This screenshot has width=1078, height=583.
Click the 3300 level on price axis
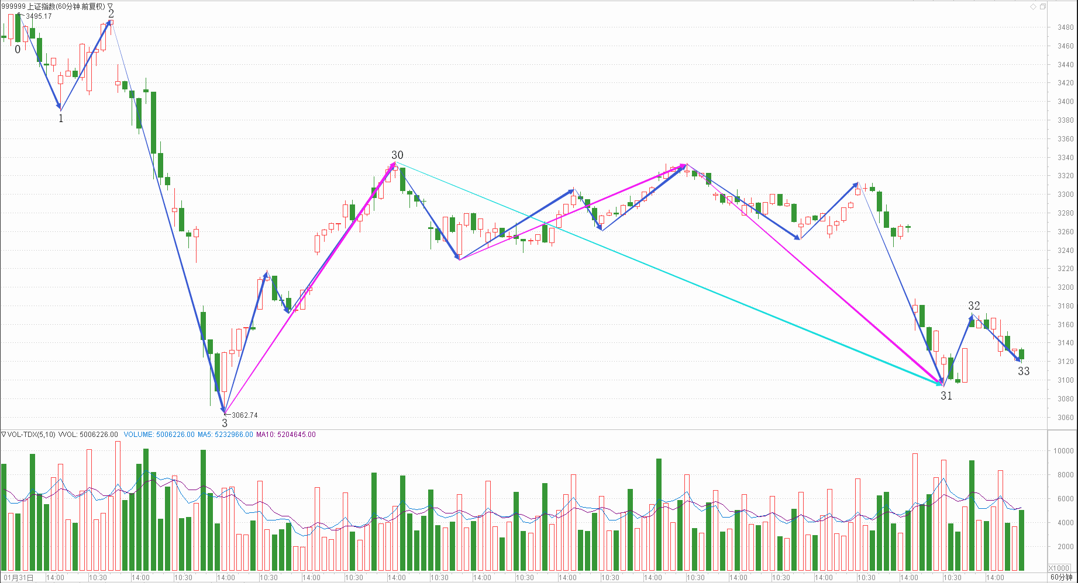[x=1065, y=195]
